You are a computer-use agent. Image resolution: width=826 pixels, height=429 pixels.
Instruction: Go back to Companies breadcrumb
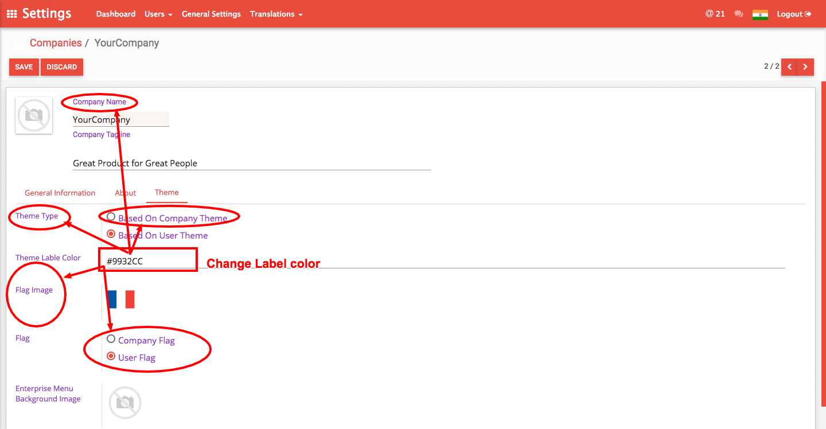pyautogui.click(x=56, y=43)
